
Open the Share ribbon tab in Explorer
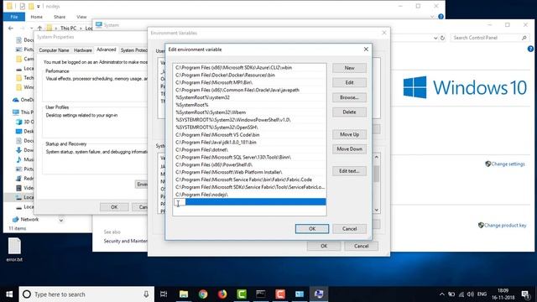60,17
